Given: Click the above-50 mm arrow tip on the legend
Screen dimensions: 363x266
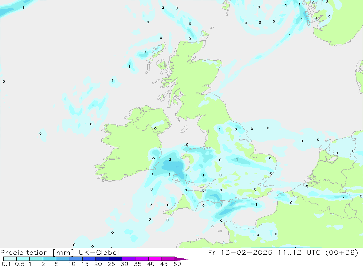Looking at the screenshot, I should pyautogui.click(x=181, y=259).
